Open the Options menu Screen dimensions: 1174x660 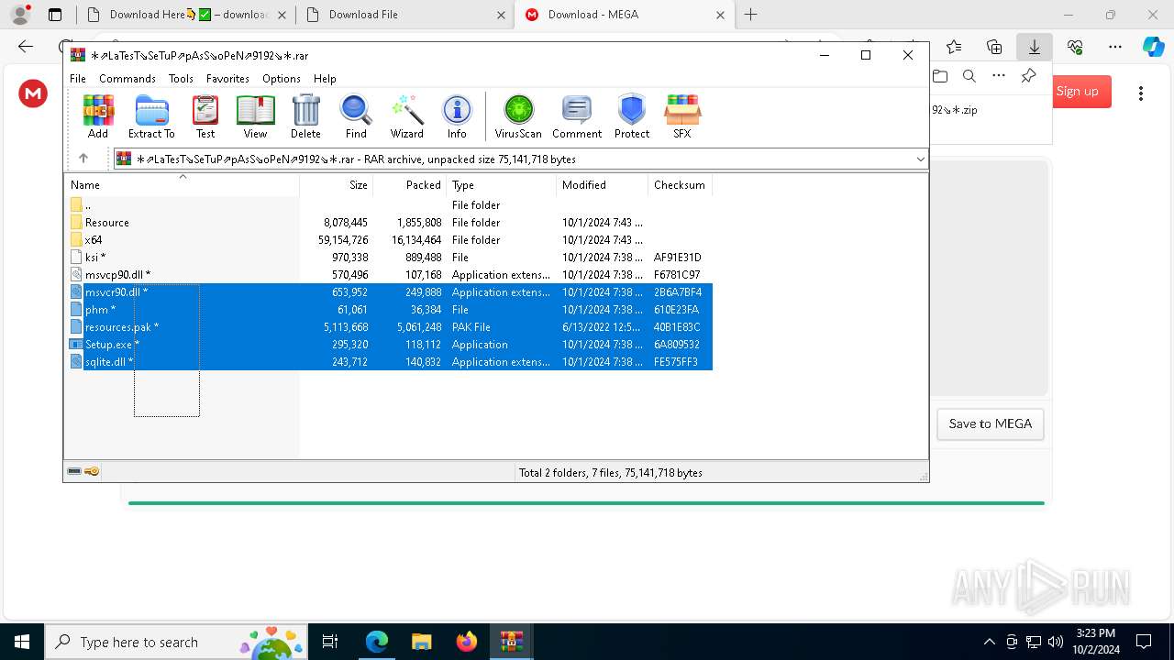click(x=282, y=79)
